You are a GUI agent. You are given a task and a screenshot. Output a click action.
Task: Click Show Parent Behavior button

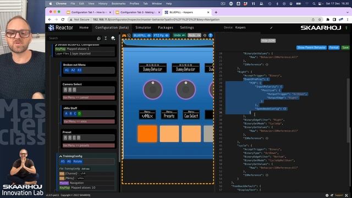click(311, 47)
